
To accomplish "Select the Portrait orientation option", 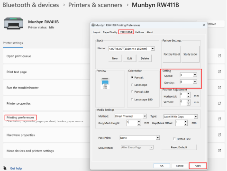I will coord(132,77).
